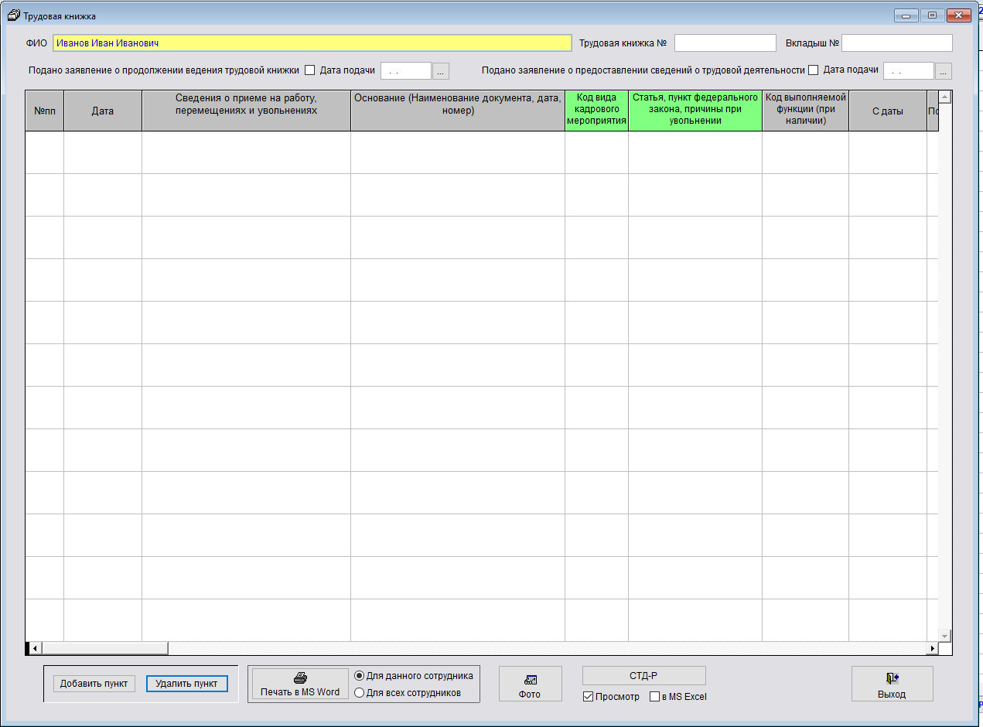Tick the заявление о продолжении ведения трудовой книжки checkbox
Image resolution: width=983 pixels, height=727 pixels.
tap(310, 70)
